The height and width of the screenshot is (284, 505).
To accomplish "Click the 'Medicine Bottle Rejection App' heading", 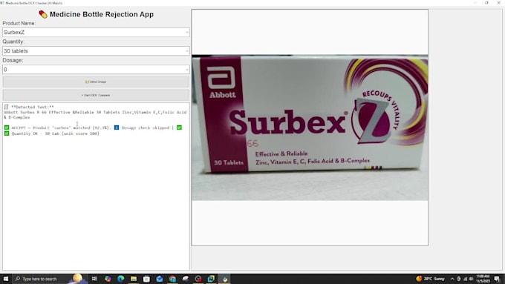I will (102, 14).
